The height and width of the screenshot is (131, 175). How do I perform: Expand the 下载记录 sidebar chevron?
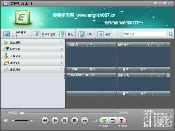point(62,56)
